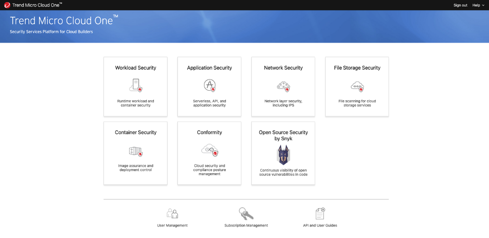Click the Container Security heading
This screenshot has height=238, width=489.
click(136, 132)
